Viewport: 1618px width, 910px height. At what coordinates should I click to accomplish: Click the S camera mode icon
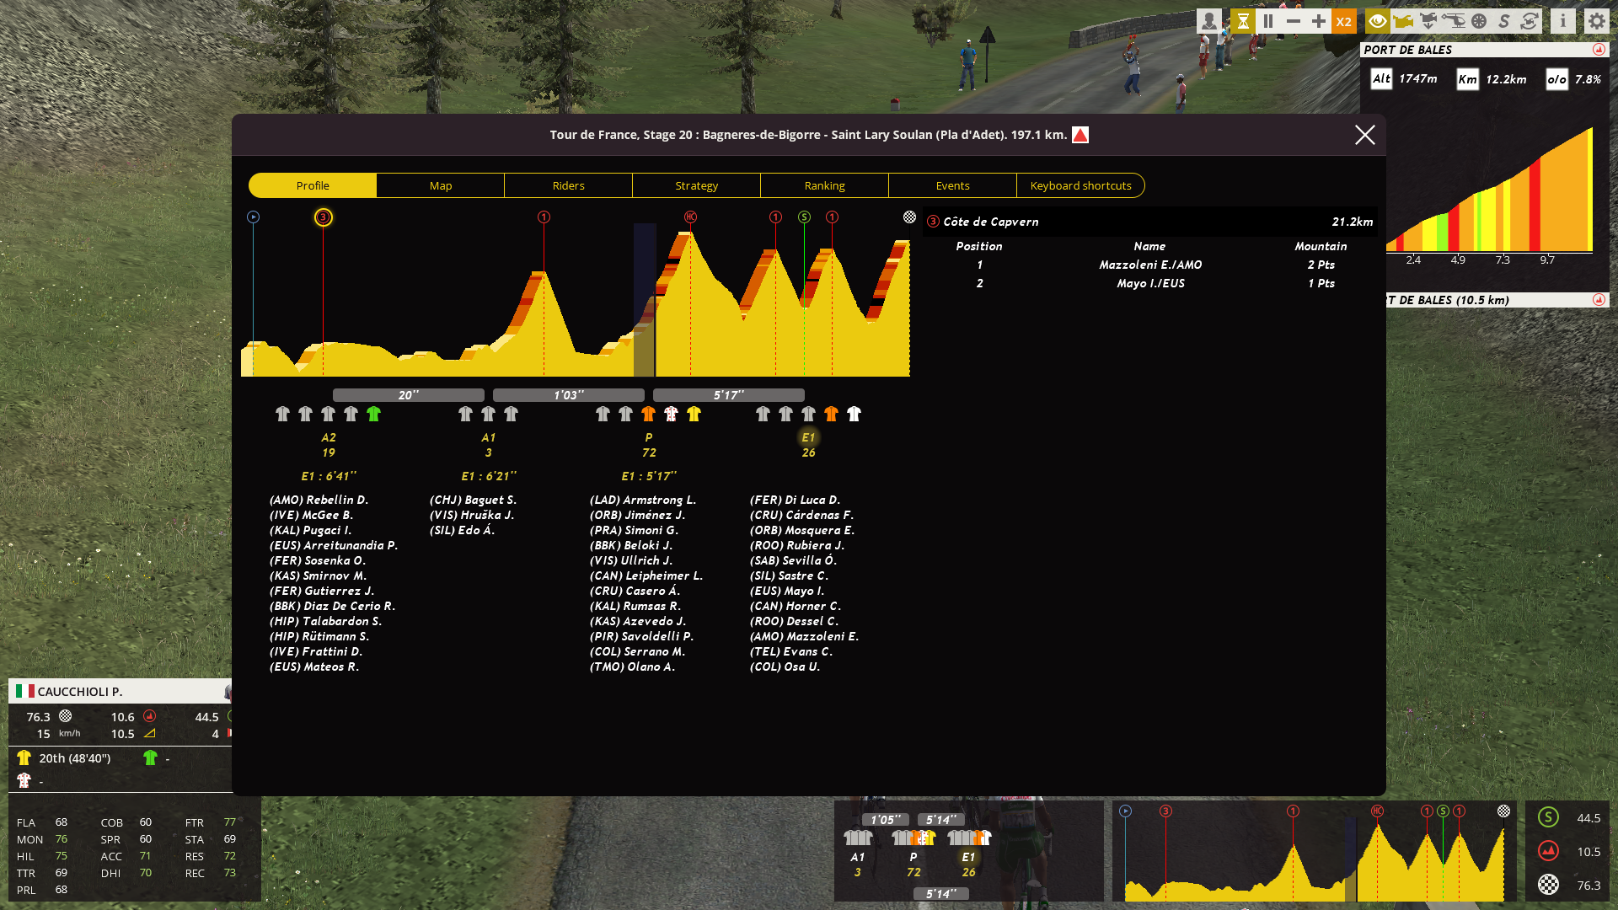1504,22
